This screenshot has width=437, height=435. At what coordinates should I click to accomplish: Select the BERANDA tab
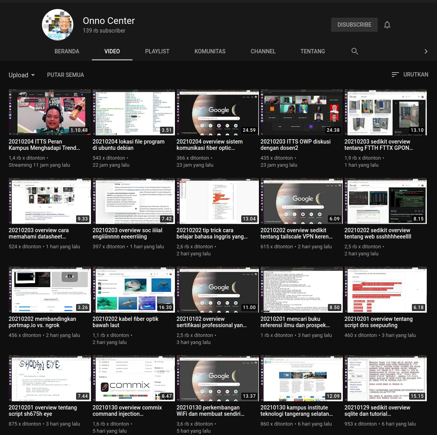(67, 51)
